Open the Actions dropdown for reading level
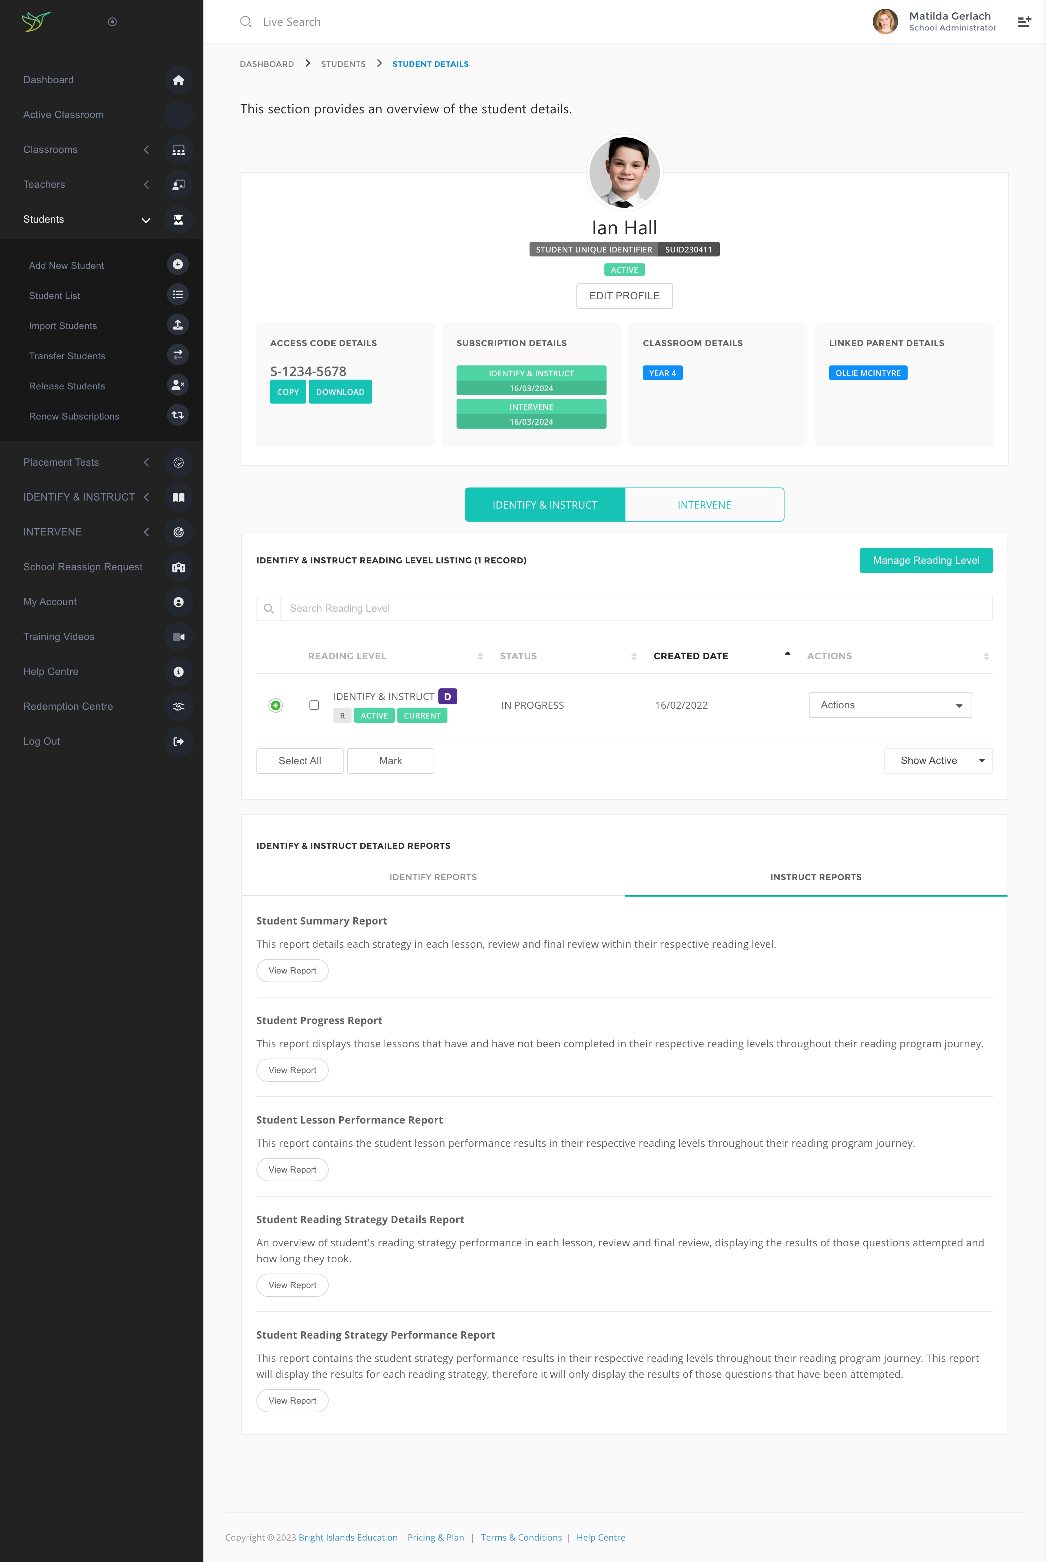Viewport: 1046px width, 1562px height. point(890,705)
